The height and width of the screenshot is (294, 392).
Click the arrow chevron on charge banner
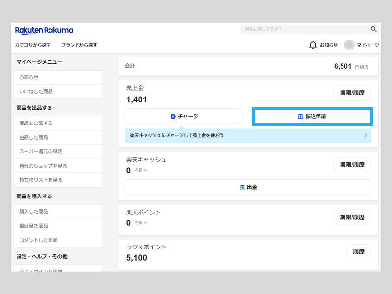coord(365,136)
